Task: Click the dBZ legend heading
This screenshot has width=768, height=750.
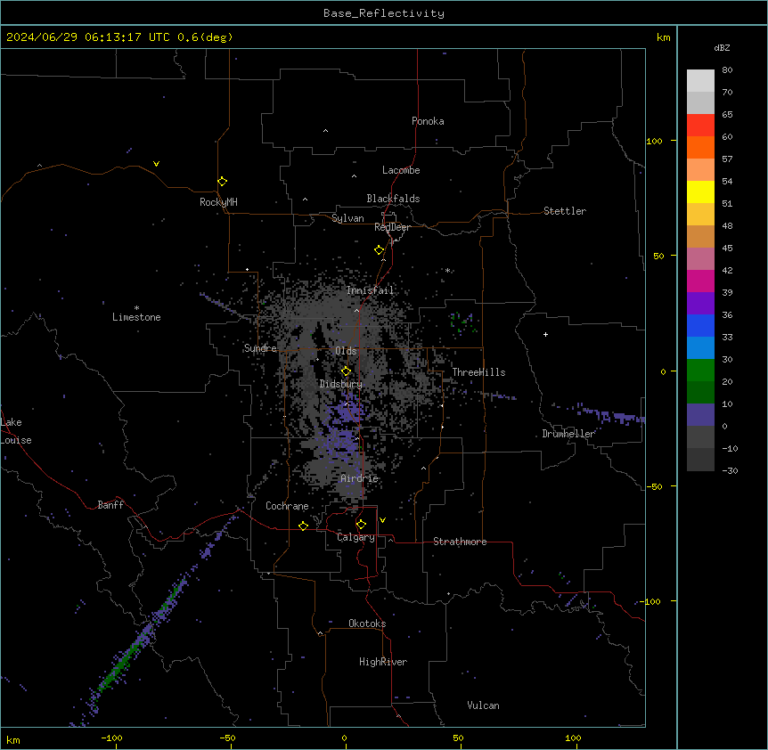Action: click(x=722, y=47)
